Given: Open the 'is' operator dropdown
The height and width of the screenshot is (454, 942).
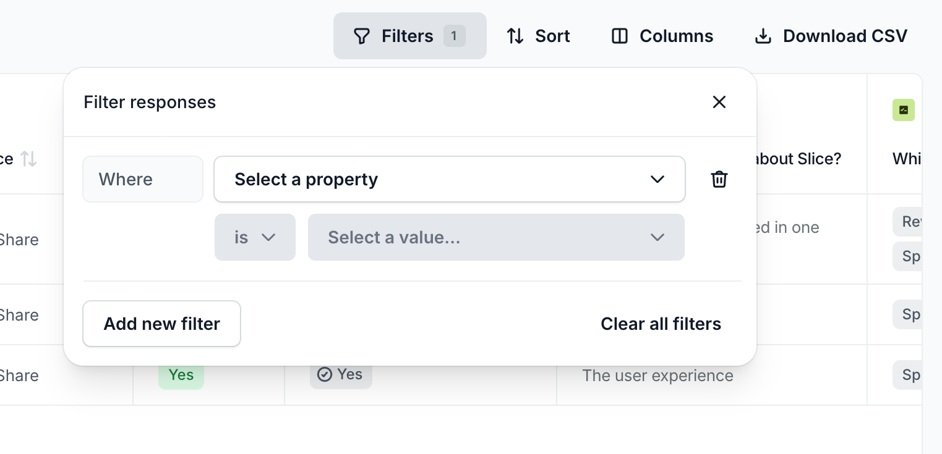Looking at the screenshot, I should pos(255,237).
